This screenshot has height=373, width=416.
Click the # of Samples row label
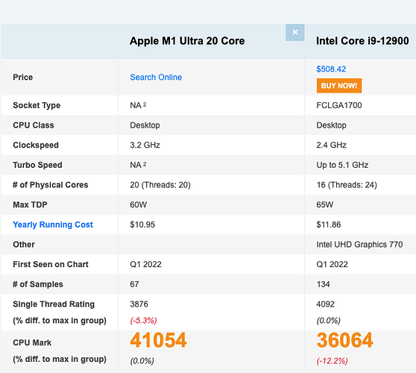click(38, 284)
